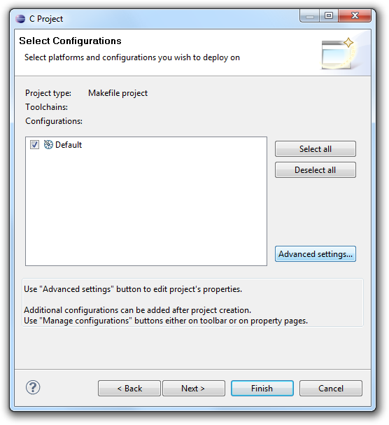The height and width of the screenshot is (425, 389).
Task: Click the Default configuration's build icon
Action: point(48,144)
